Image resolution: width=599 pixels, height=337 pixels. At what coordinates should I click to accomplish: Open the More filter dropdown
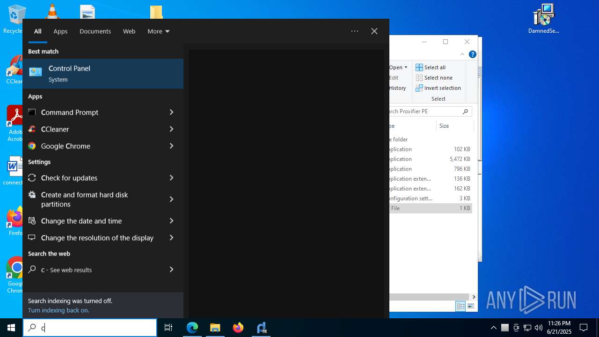pyautogui.click(x=158, y=31)
